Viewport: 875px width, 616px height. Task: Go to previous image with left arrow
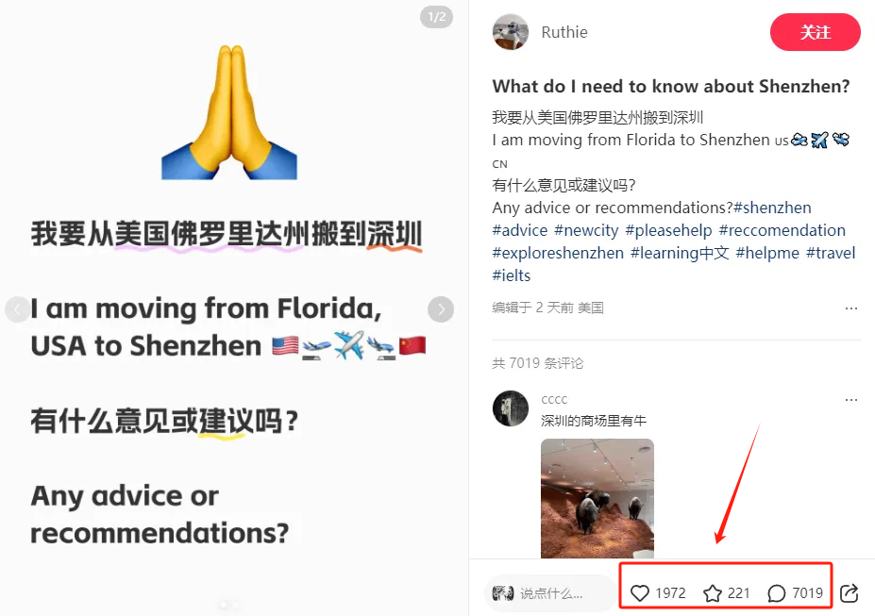coord(17,308)
